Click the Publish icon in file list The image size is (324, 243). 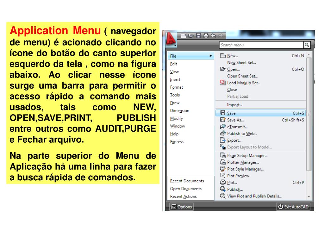223,189
